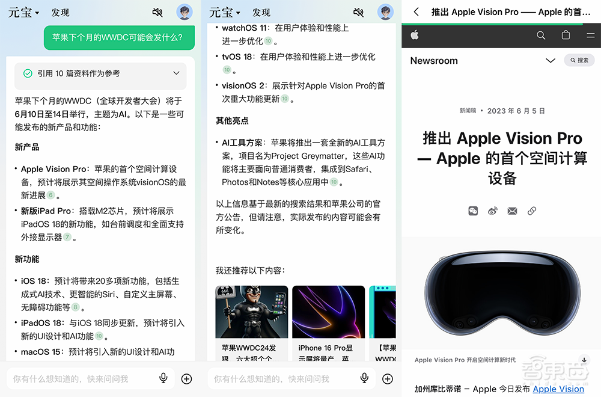Share the article to Weibo

pos(493,211)
